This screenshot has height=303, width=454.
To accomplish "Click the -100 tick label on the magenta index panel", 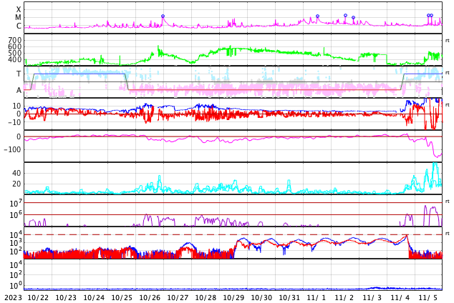I will tap(12, 149).
